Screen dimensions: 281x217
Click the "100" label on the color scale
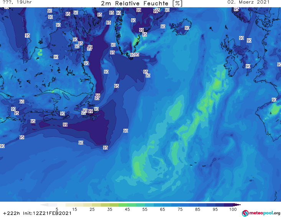pyautogui.click(x=233, y=209)
